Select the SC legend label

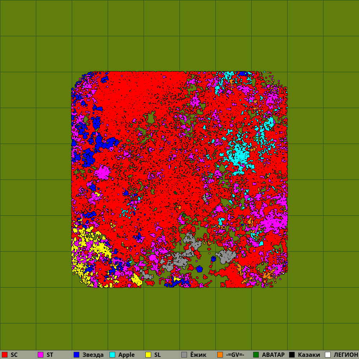[x=14, y=355]
